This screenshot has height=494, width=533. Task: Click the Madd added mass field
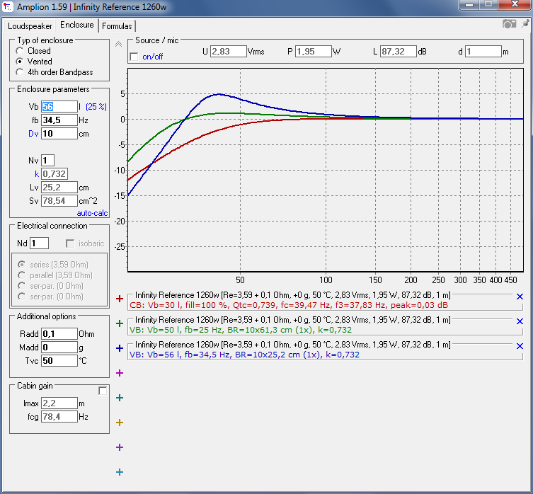coord(59,347)
